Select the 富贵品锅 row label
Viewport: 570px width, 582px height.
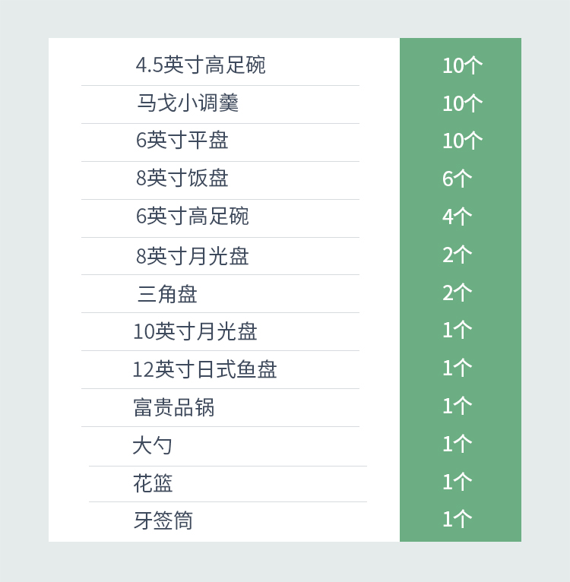coord(174,407)
